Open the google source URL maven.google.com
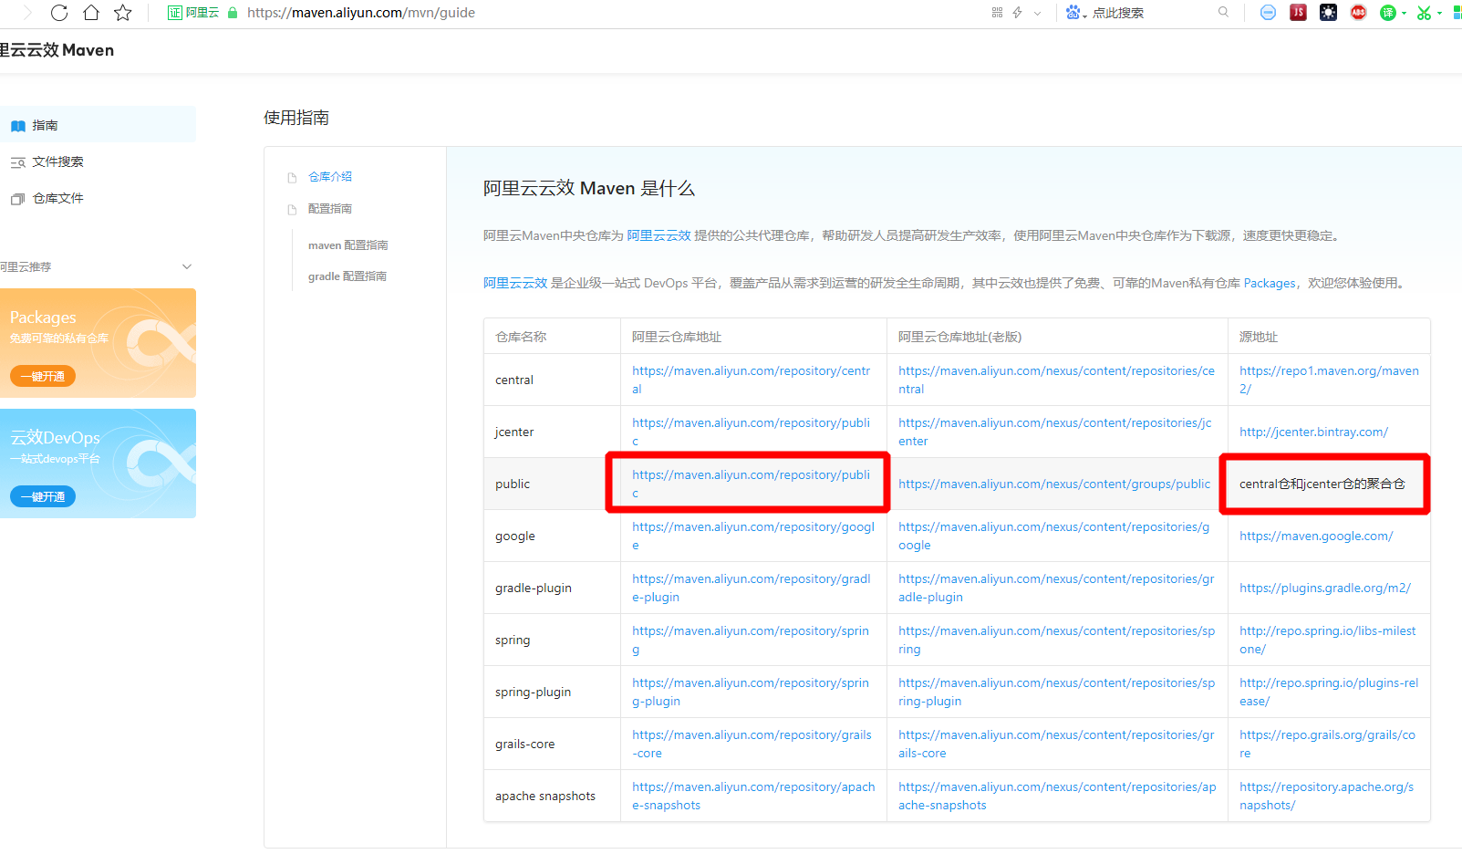Screen dimensions: 1462x854 1316,536
